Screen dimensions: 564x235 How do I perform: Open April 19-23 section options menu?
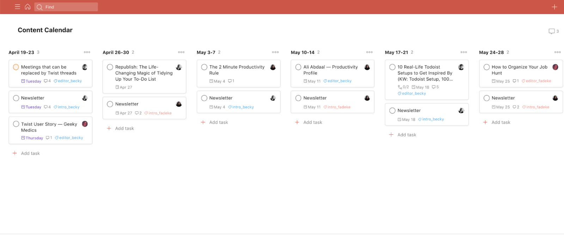87,52
